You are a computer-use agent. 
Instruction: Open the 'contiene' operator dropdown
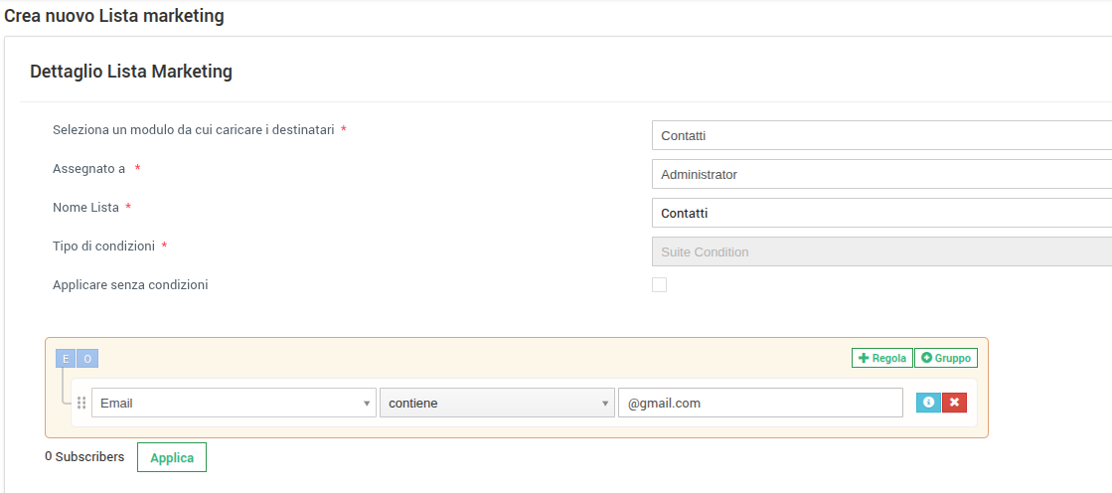coord(496,403)
